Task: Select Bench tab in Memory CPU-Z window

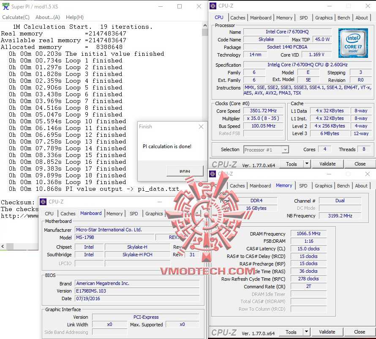Action: 343,186
